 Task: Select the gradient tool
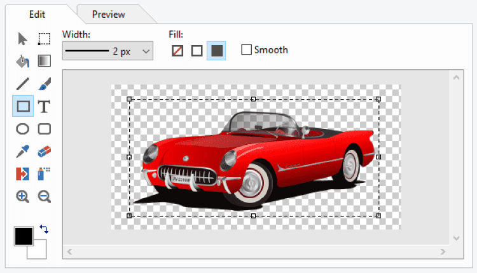click(44, 62)
